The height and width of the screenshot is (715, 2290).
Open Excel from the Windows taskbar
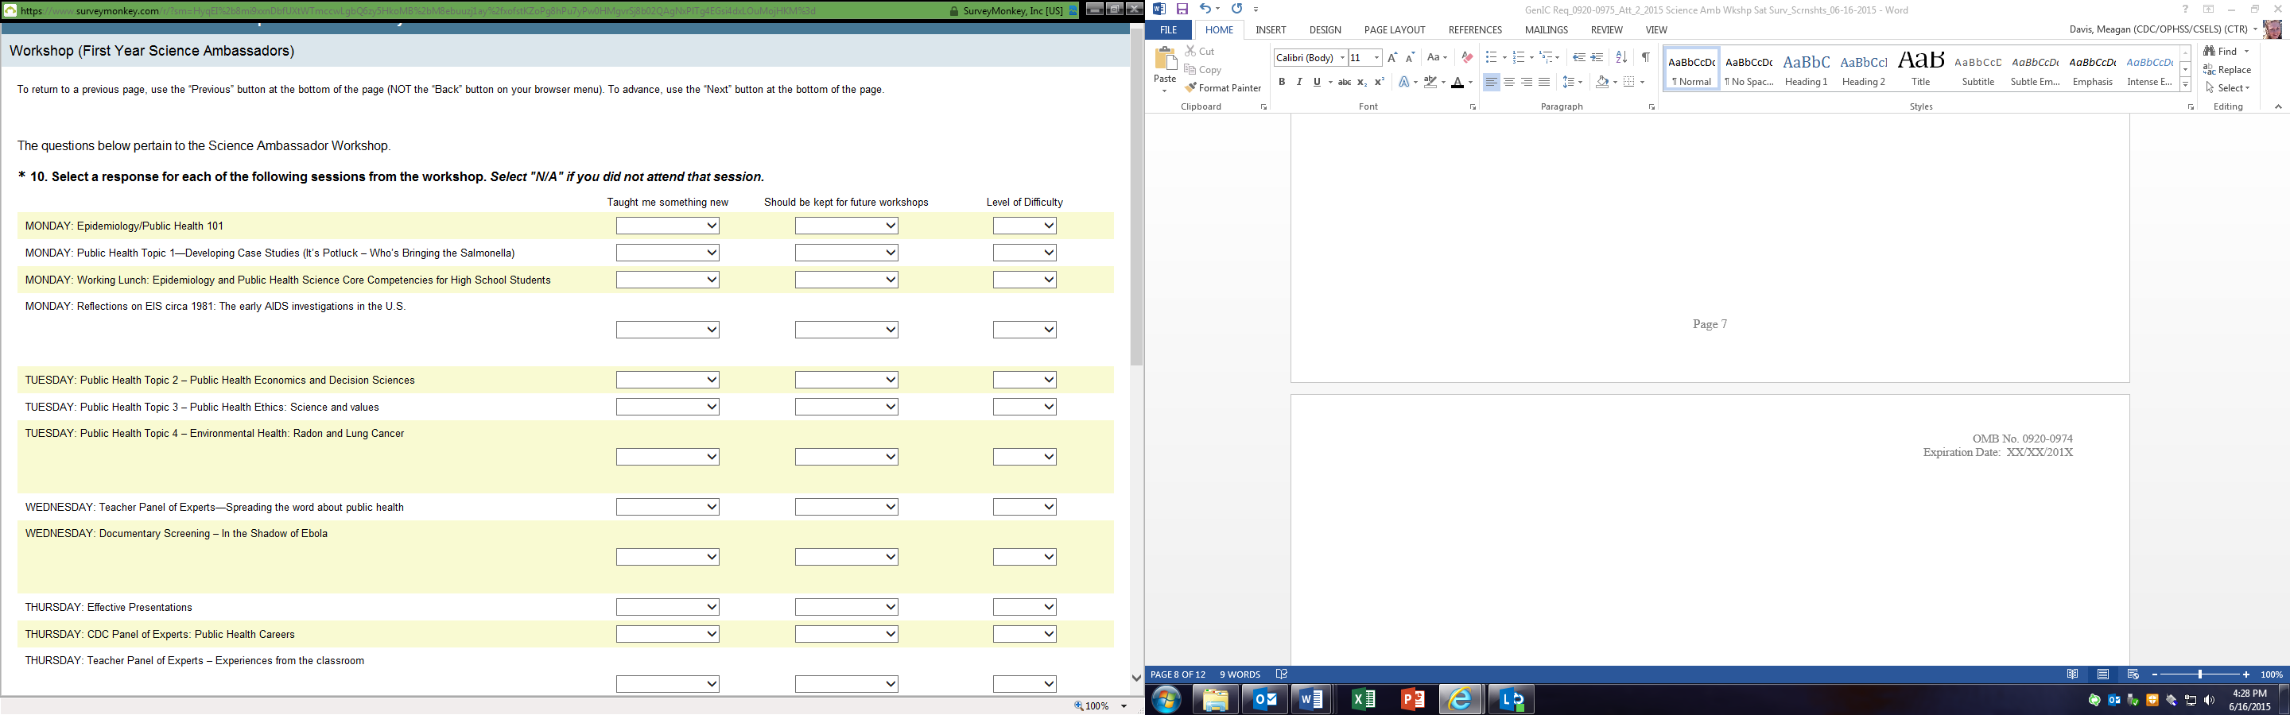(1363, 699)
